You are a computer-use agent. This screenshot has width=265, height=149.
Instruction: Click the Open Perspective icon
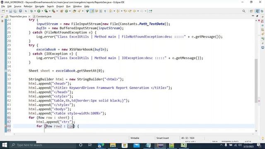point(251,11)
